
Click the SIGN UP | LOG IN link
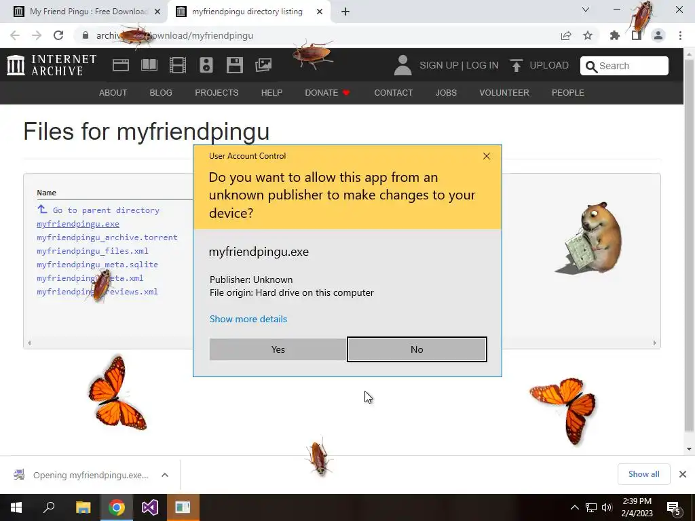459,66
